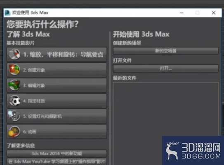224x165 pixels.
Task: Click the navigation tutorial's cube icon
Action: [14, 54]
